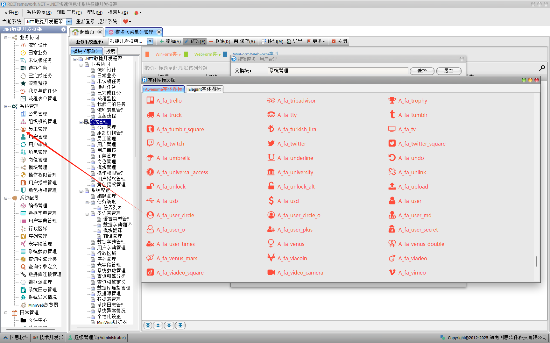
Task: Click the magnifier search icon in the edit dialog
Action: click(x=542, y=68)
